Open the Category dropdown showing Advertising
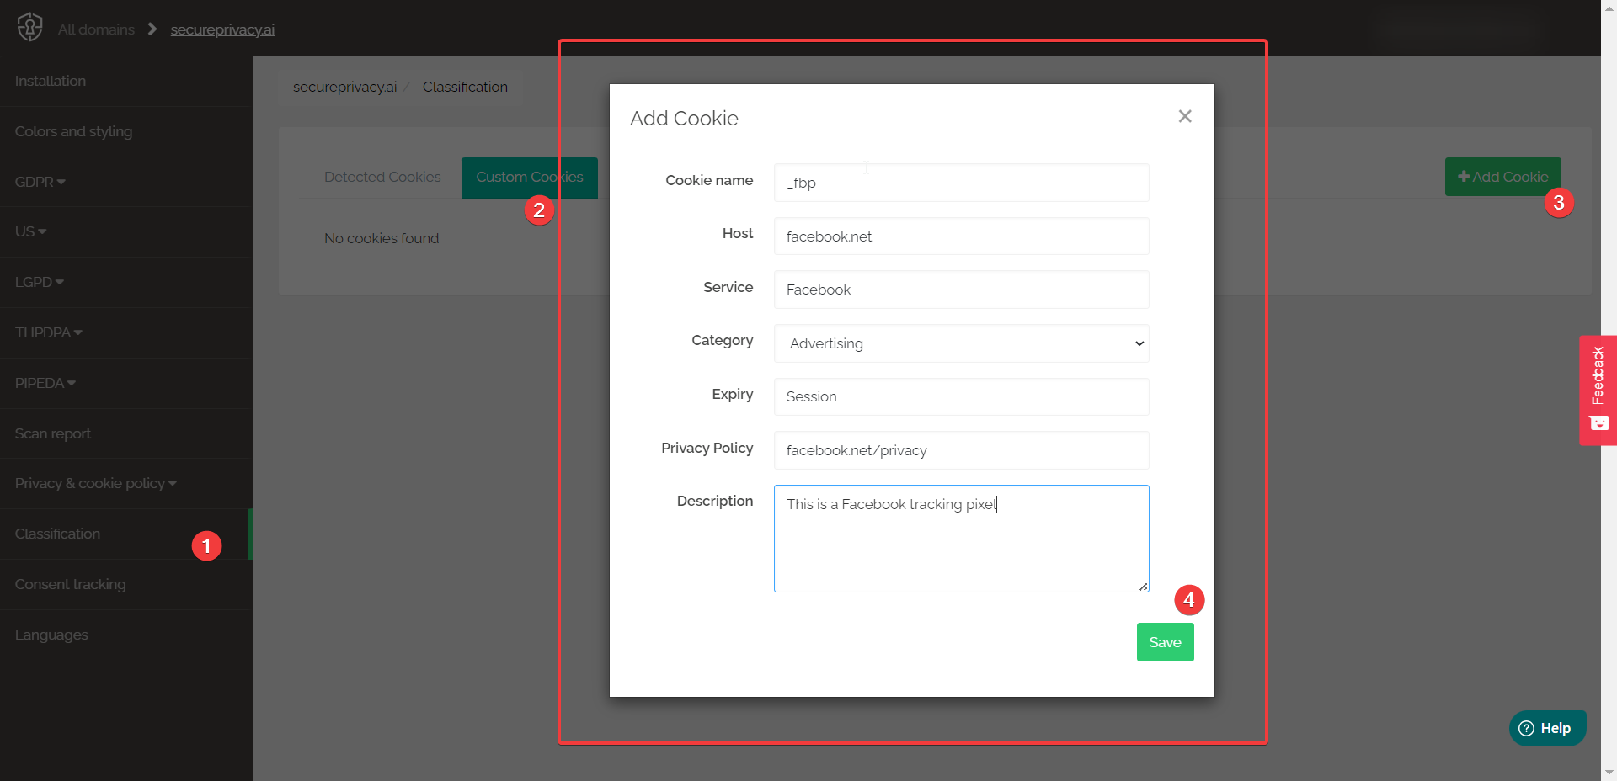 (961, 343)
